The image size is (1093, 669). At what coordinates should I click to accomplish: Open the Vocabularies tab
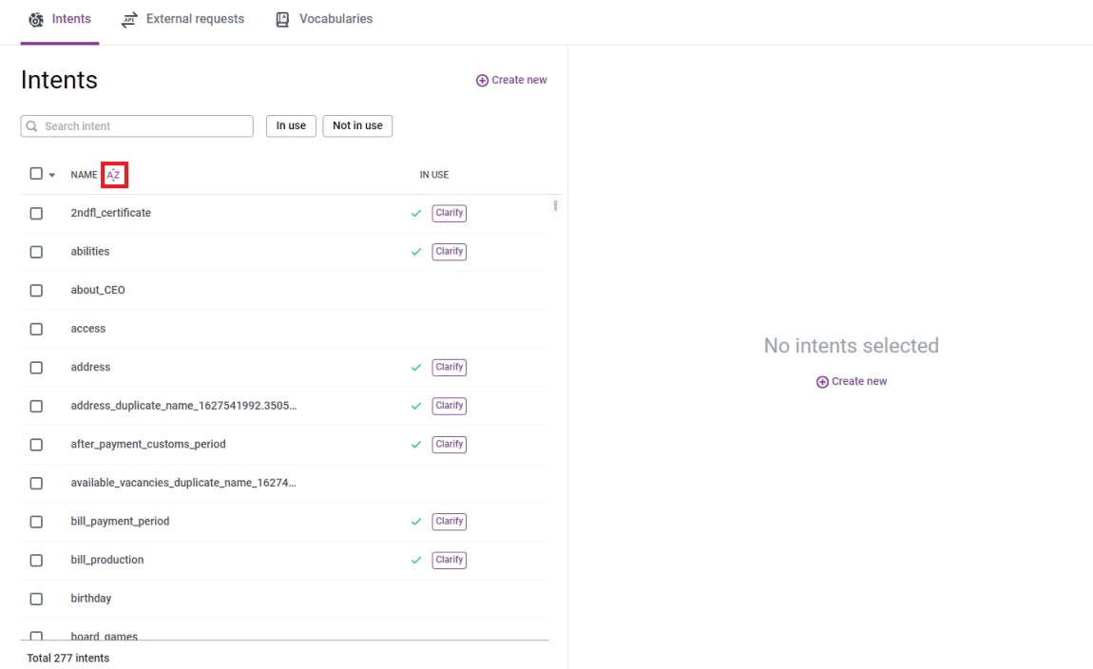point(335,19)
